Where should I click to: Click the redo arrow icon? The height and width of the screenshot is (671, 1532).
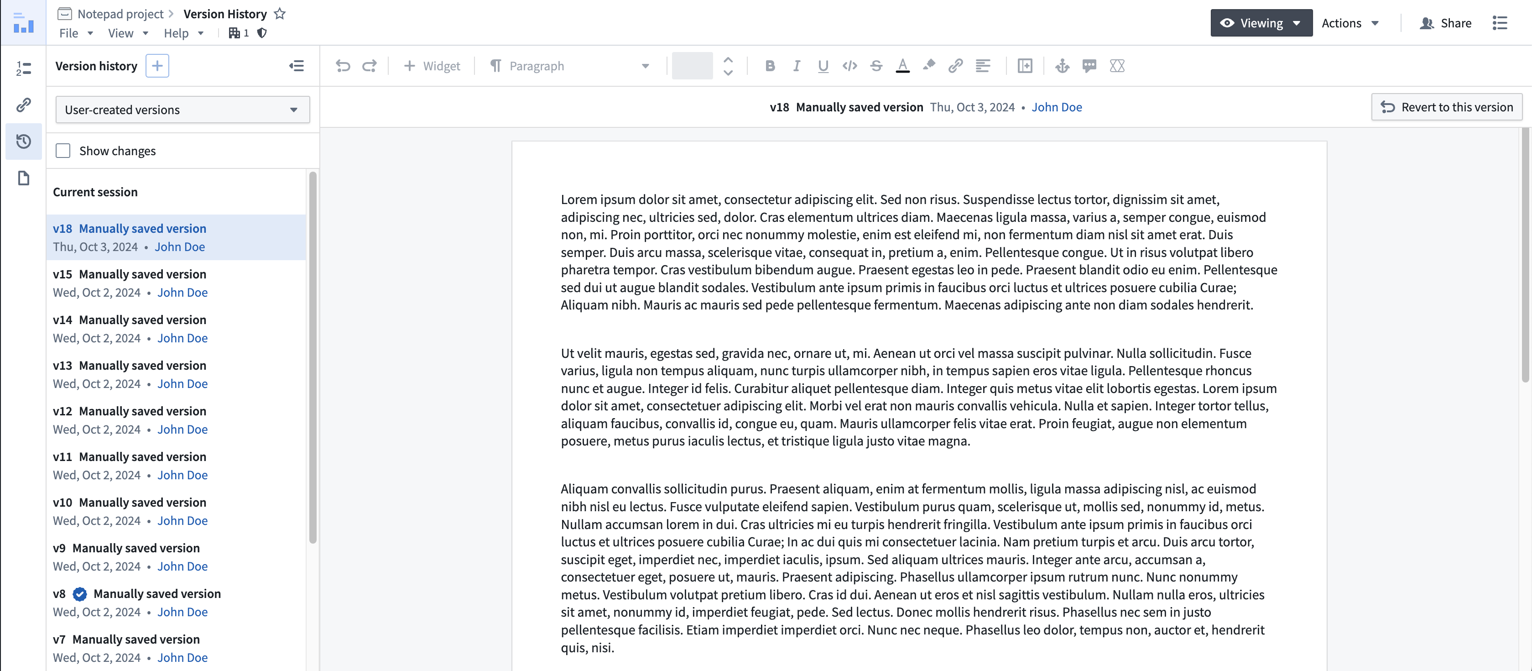coord(370,66)
